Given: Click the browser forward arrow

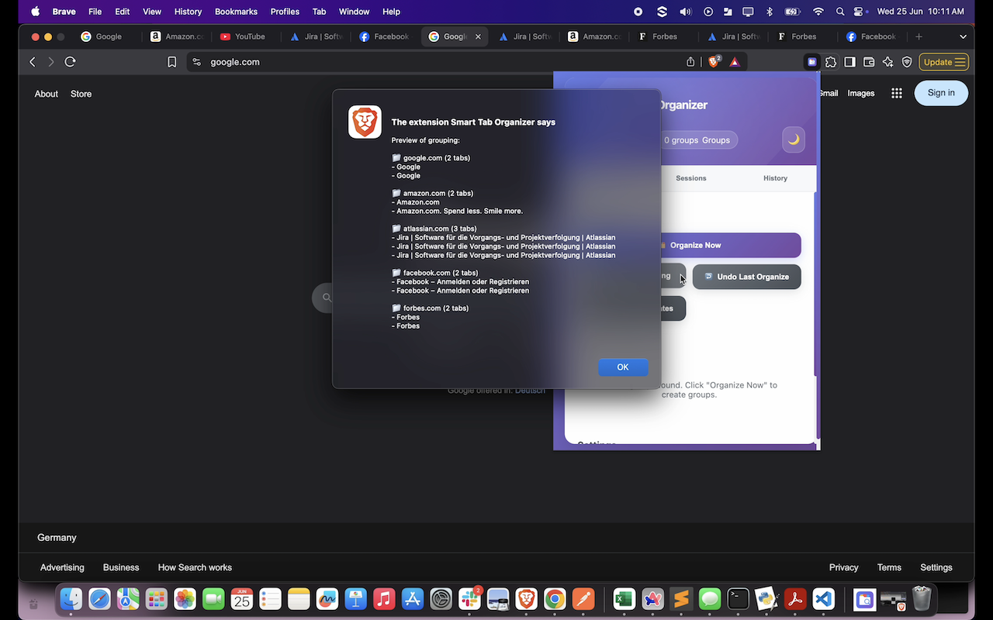Looking at the screenshot, I should click(x=51, y=62).
